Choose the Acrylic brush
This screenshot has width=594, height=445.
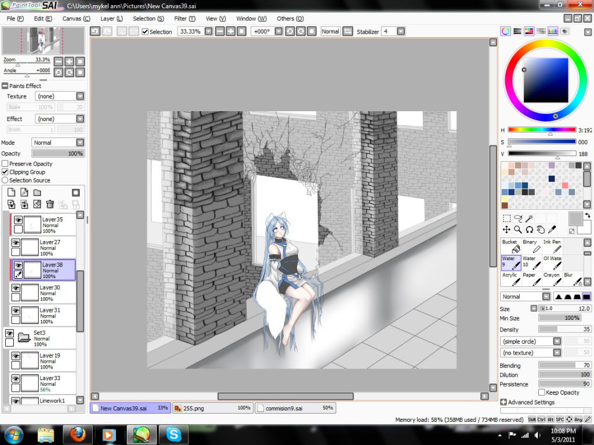511,279
